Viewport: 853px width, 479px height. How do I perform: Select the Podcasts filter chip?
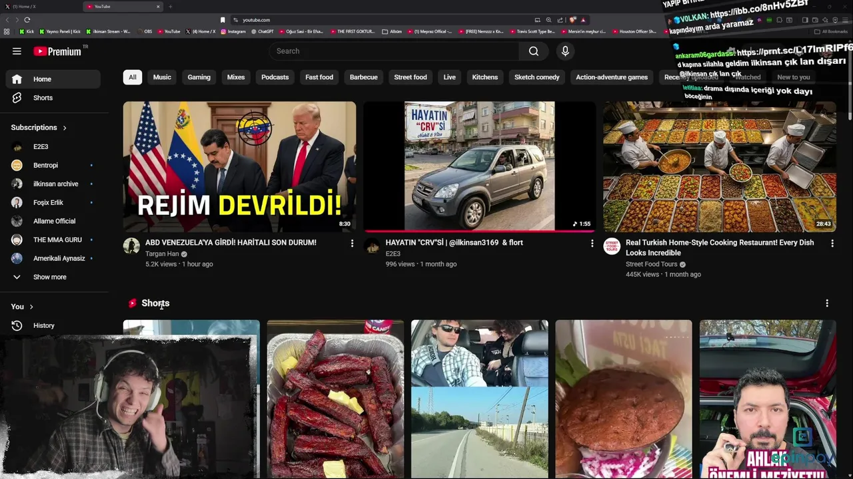(275, 77)
